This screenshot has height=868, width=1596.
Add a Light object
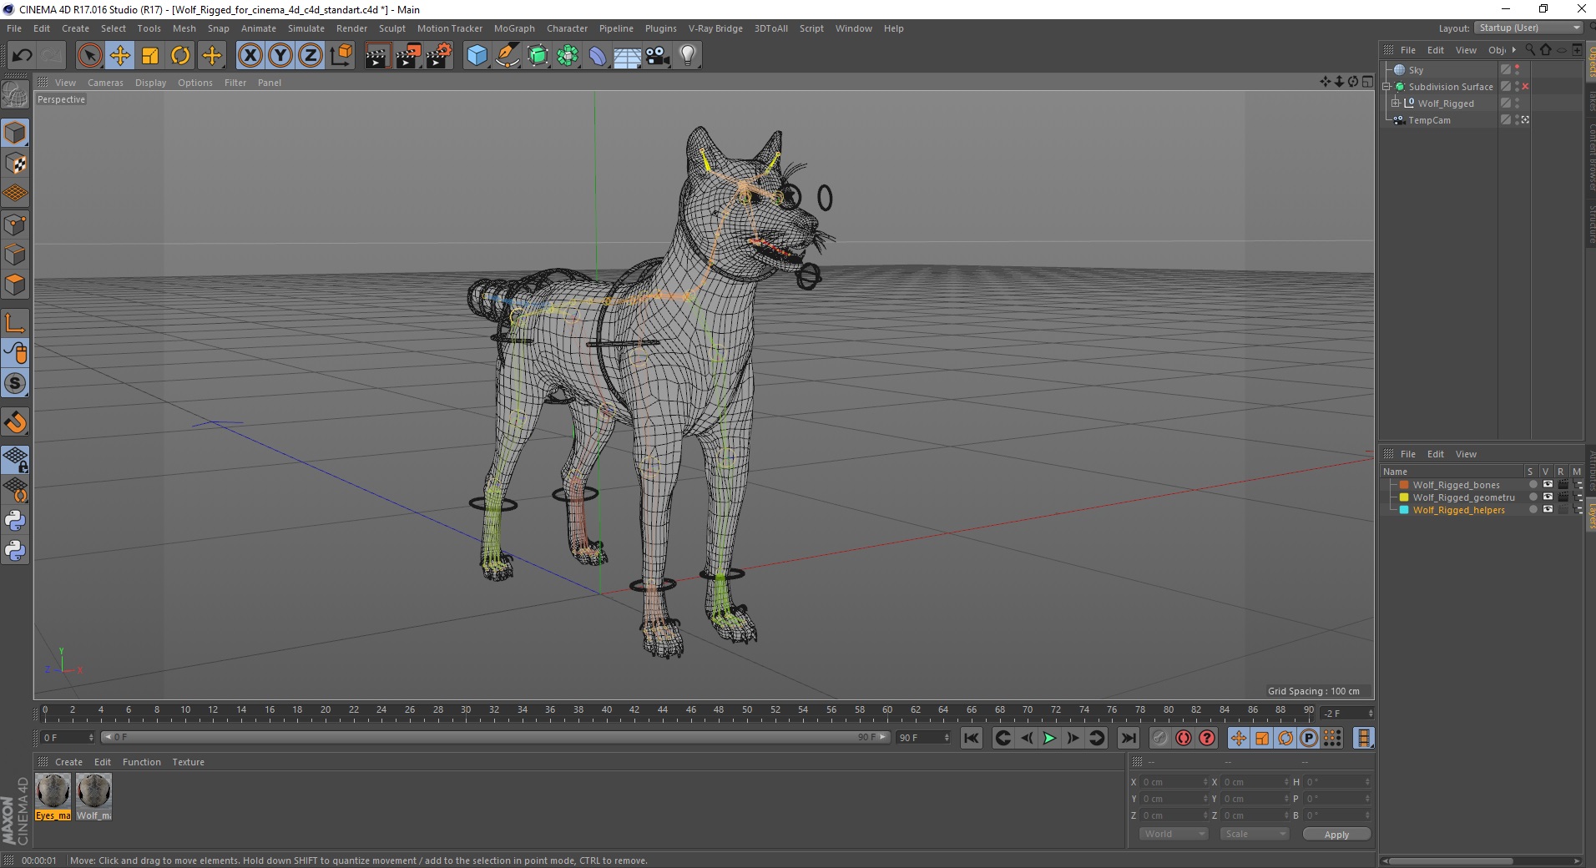(x=688, y=56)
